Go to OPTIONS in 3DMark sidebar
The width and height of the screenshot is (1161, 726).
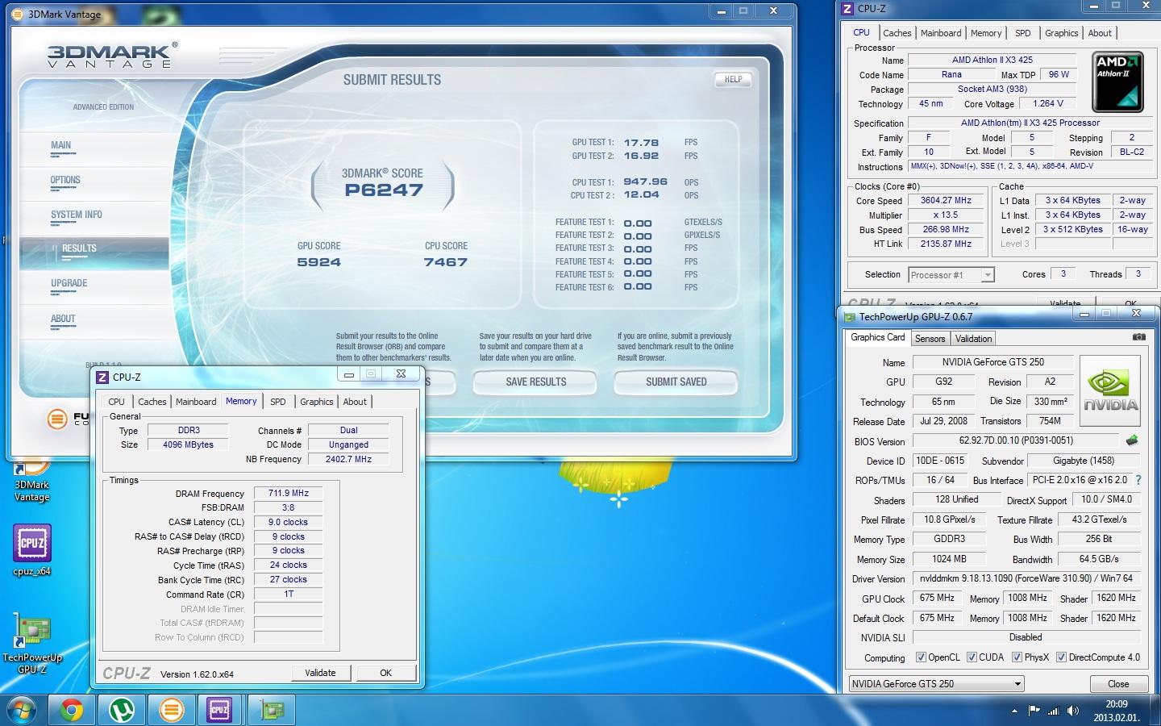click(x=65, y=181)
